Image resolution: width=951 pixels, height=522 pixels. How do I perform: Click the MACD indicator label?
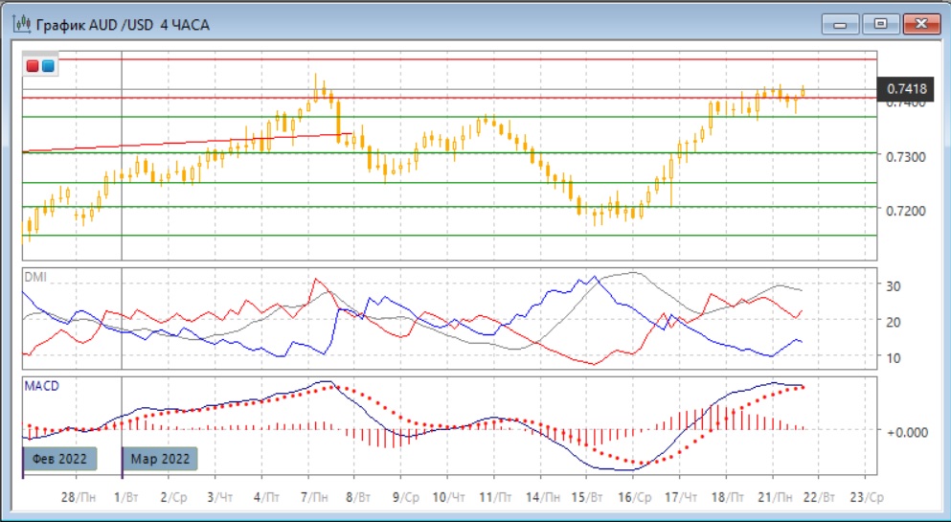(x=42, y=386)
